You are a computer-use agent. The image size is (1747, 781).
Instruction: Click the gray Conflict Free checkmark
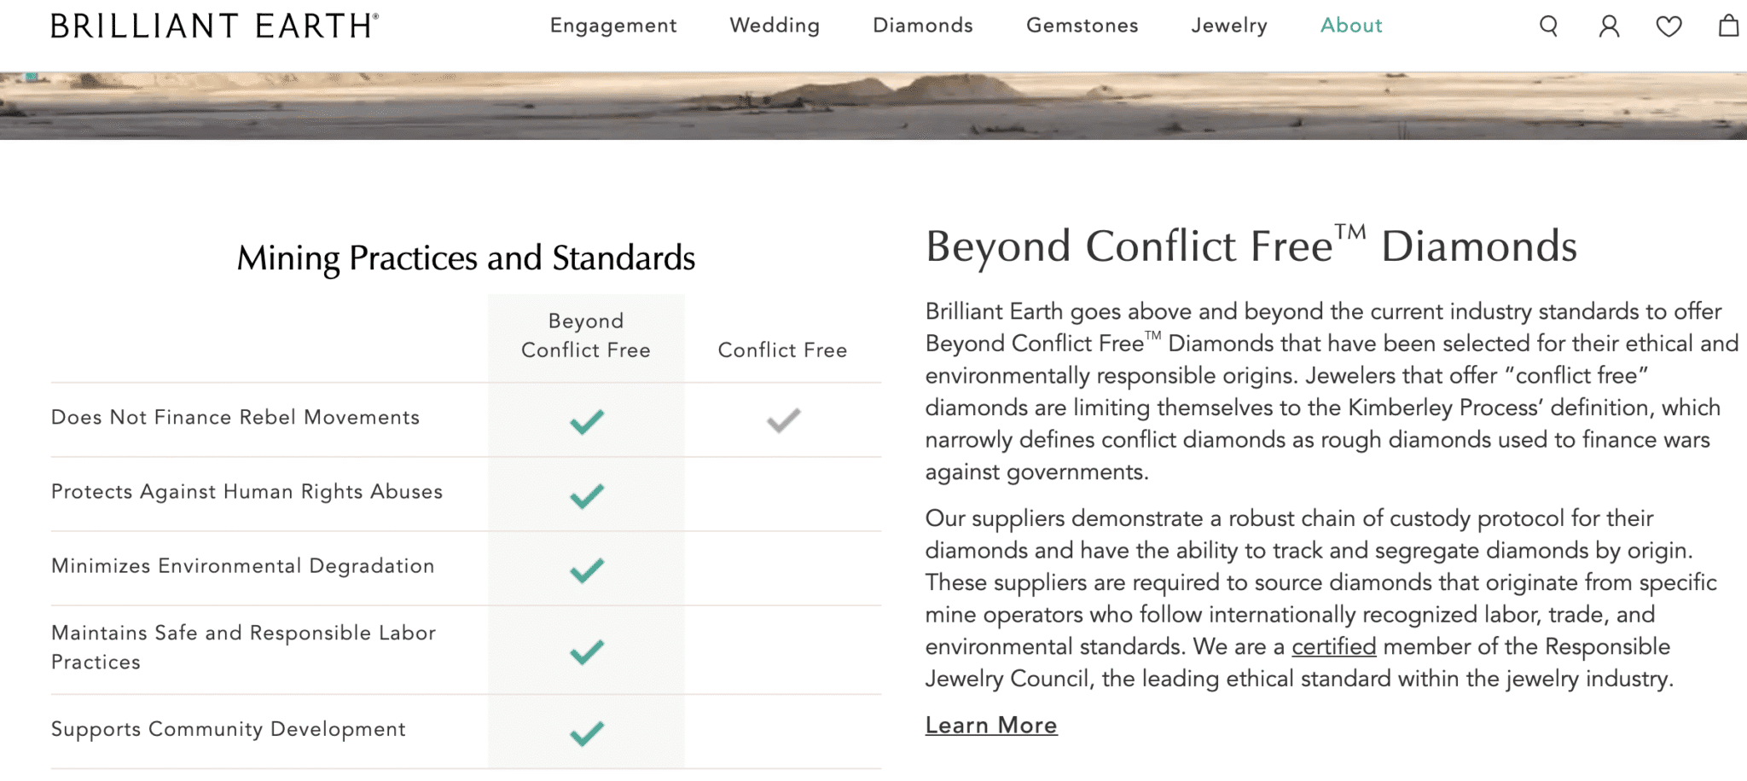tap(781, 419)
